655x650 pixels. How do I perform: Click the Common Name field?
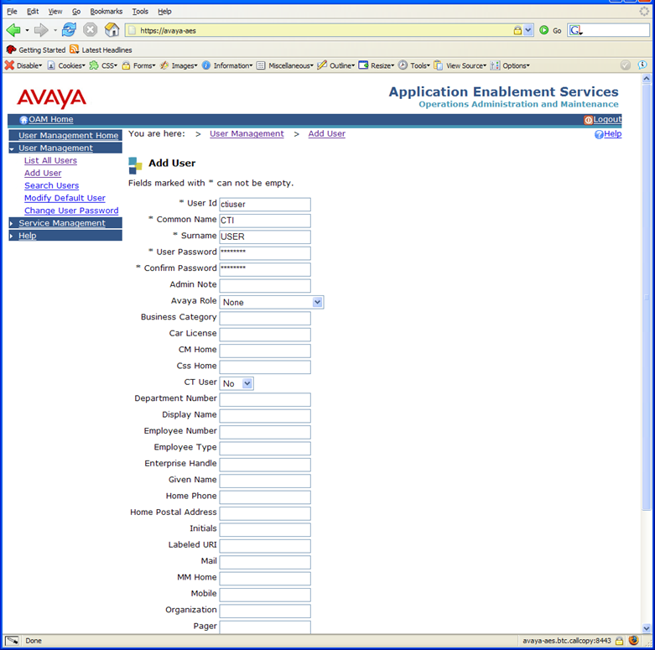pyautogui.click(x=265, y=221)
